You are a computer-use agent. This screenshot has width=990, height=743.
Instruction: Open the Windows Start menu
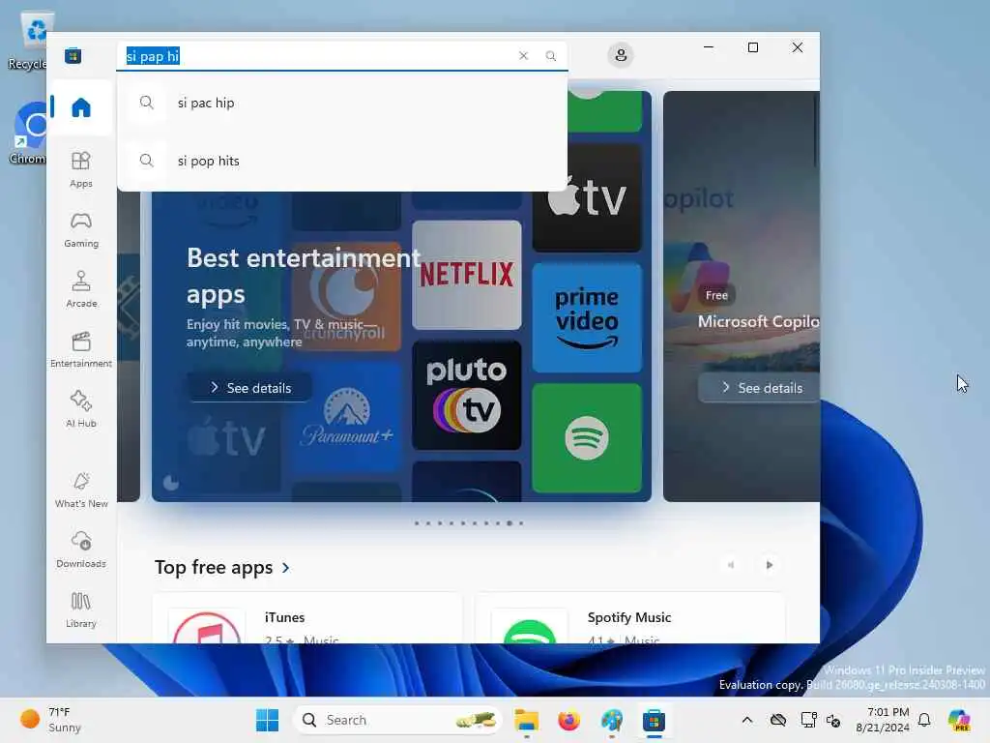267,720
